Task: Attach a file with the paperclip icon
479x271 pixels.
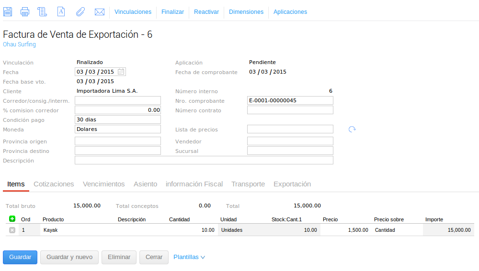Action: point(80,12)
